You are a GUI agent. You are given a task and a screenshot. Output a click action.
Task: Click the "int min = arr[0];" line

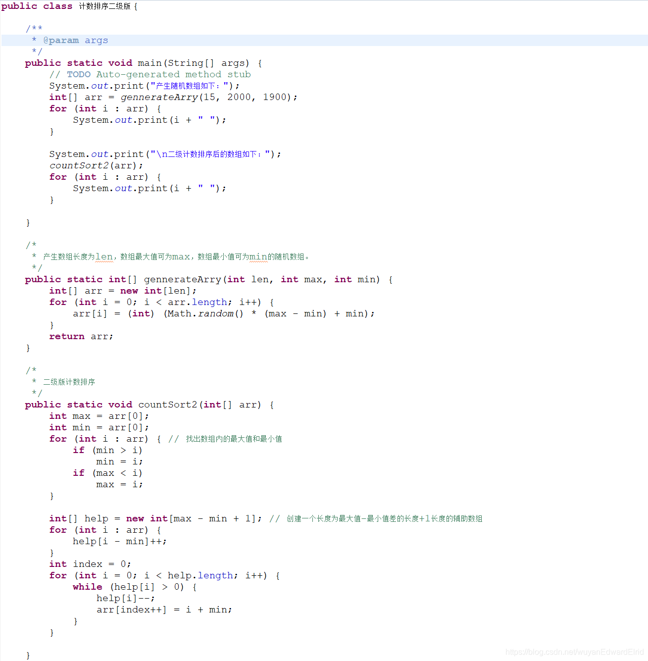pyautogui.click(x=99, y=427)
